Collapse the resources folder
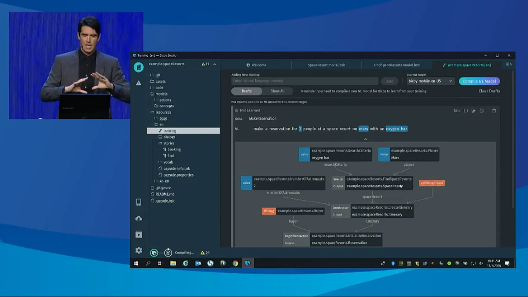Viewport: 528px width, 297px height. click(x=161, y=112)
